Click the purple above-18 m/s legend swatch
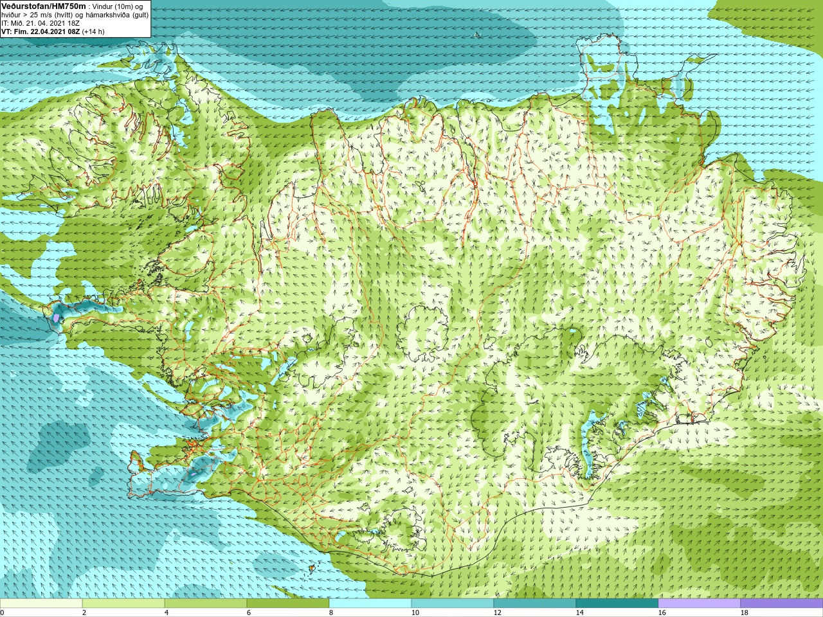Viewport: 823px width, 617px height. (x=782, y=604)
